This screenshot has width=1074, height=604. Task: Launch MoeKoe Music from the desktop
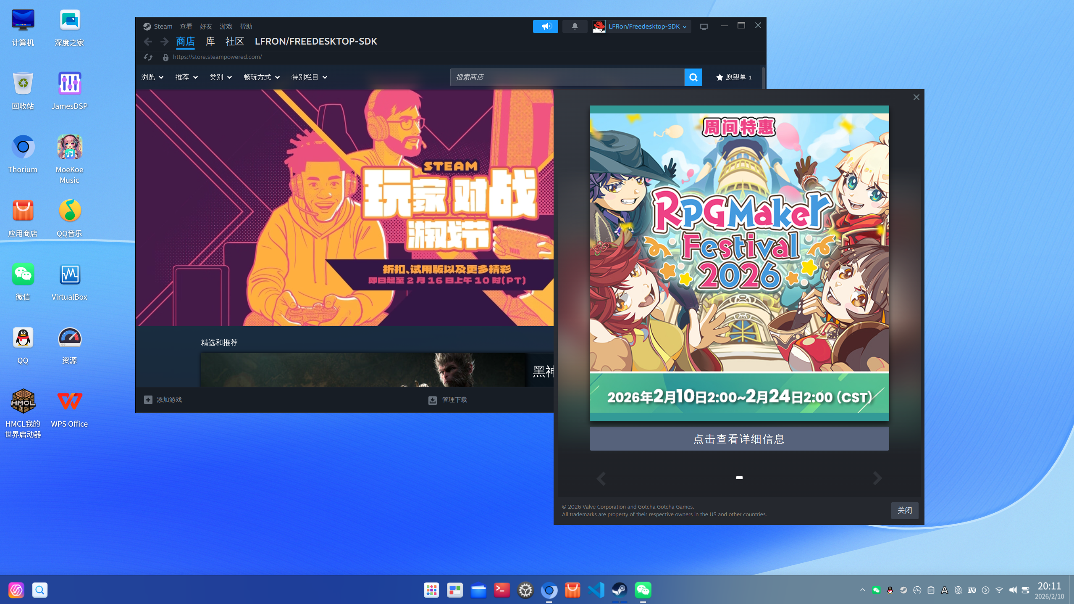[x=69, y=147]
